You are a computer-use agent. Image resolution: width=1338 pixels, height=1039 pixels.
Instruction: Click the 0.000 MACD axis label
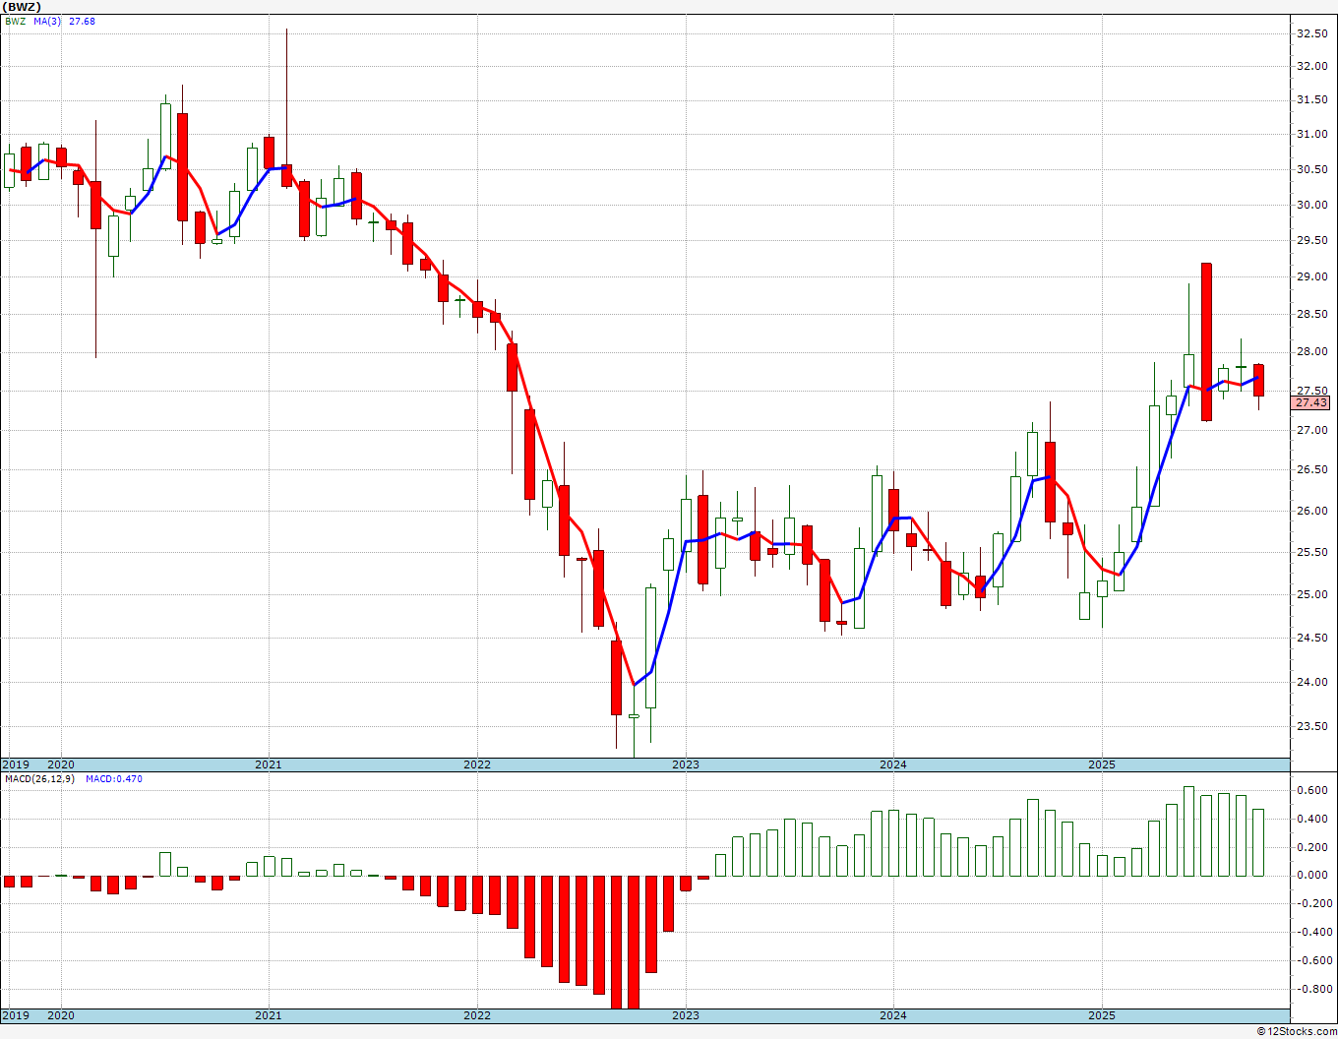pos(1311,876)
